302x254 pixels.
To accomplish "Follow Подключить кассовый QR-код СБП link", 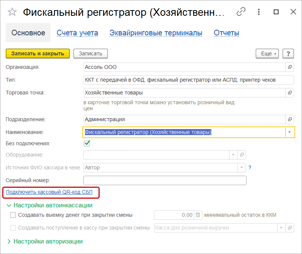I will coord(49,192).
